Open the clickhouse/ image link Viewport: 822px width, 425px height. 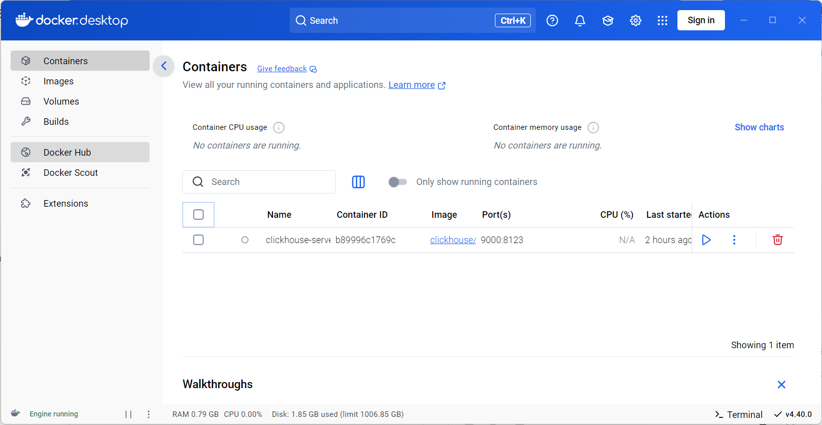click(453, 240)
